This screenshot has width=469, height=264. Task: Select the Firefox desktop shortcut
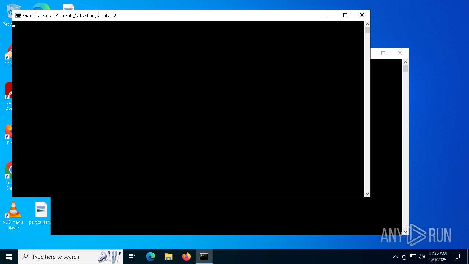pos(8,135)
